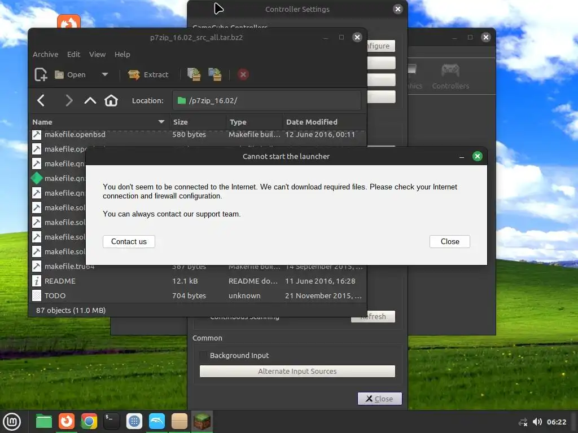
Task: Click the Location path field
Action: pos(266,100)
